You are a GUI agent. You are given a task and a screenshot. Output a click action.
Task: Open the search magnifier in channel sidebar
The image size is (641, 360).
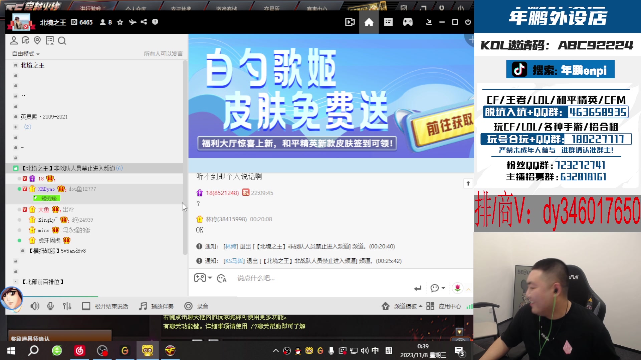(x=62, y=41)
